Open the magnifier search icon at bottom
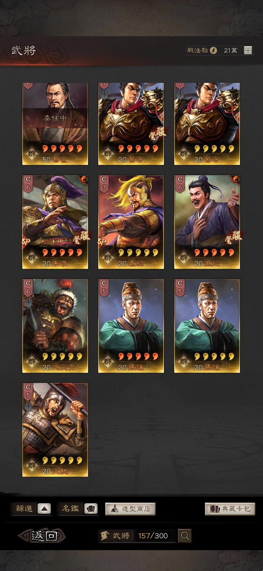 (185, 536)
